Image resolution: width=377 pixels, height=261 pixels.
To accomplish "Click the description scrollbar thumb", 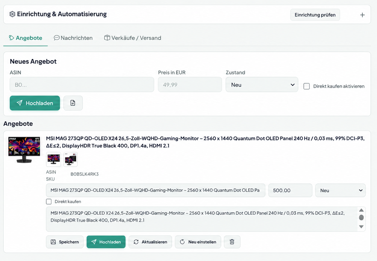I will click(x=361, y=218).
